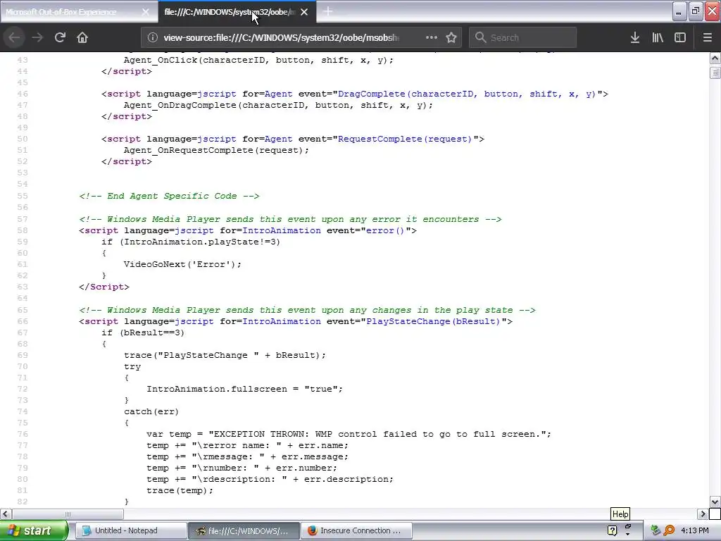The height and width of the screenshot is (541, 721).
Task: Toggle the sidebar view
Action: 680,37
